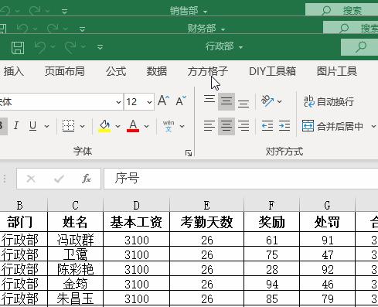Toggle Underline formatting
Viewport: 378px width, 307px height.
tap(32, 126)
